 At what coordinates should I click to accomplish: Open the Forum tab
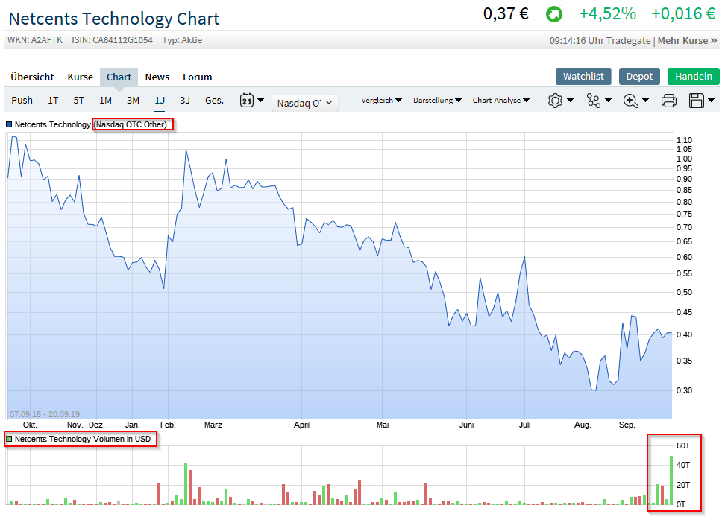coord(198,77)
